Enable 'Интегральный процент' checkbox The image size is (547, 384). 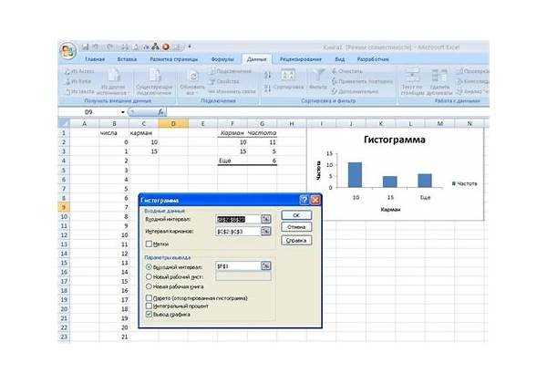(149, 306)
